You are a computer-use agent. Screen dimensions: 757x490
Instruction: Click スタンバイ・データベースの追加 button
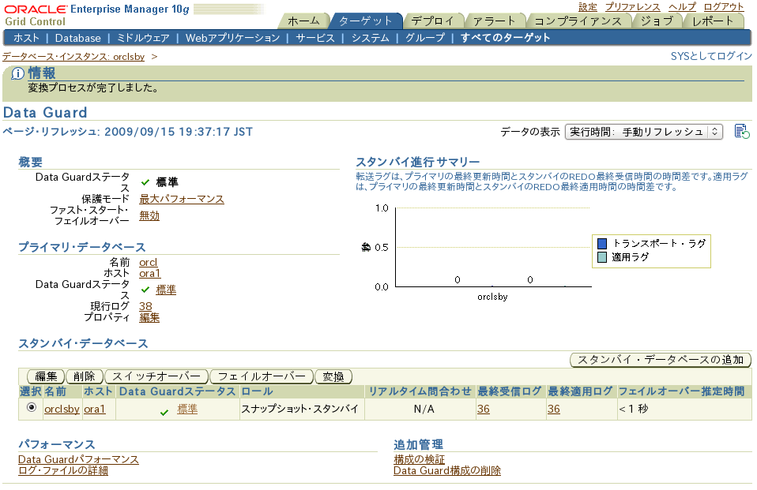coord(661,360)
